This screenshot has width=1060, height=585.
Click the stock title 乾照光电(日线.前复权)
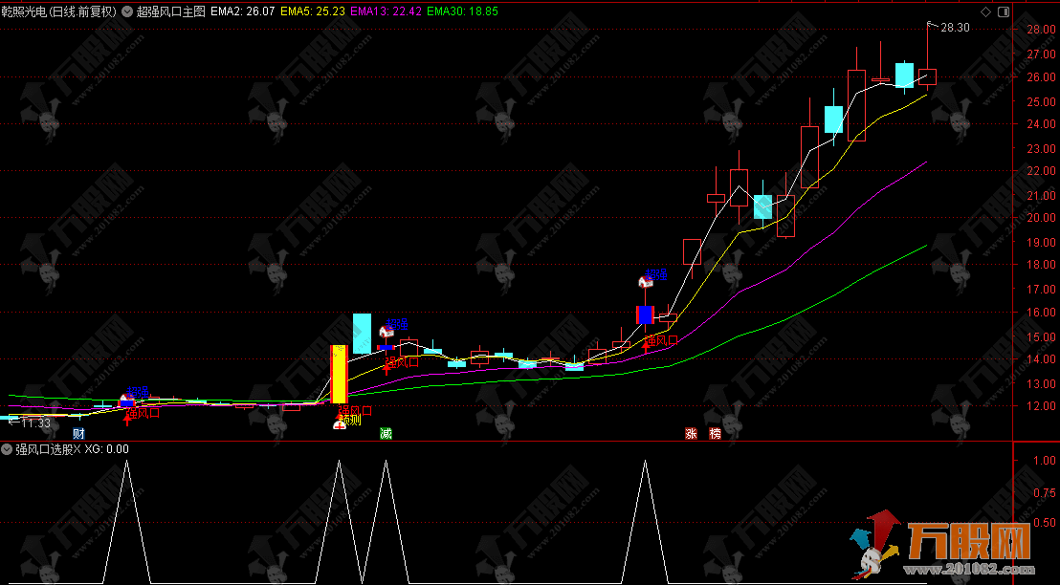pyautogui.click(x=58, y=11)
